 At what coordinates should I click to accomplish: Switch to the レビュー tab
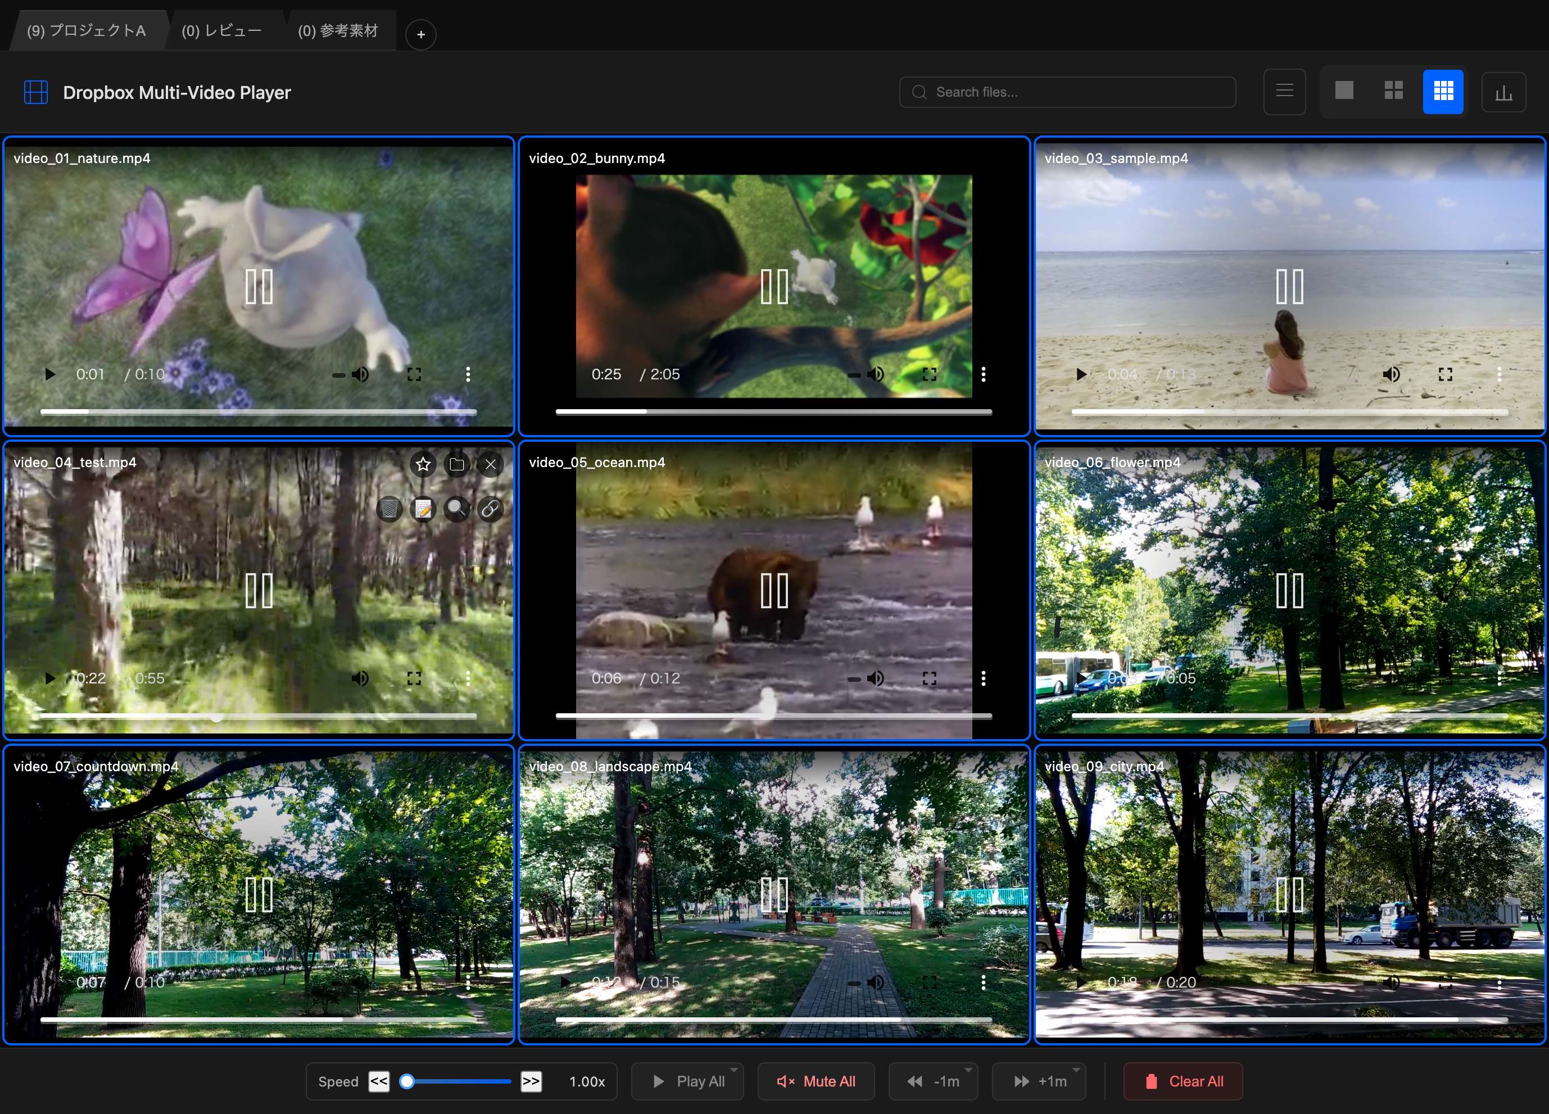tap(221, 31)
